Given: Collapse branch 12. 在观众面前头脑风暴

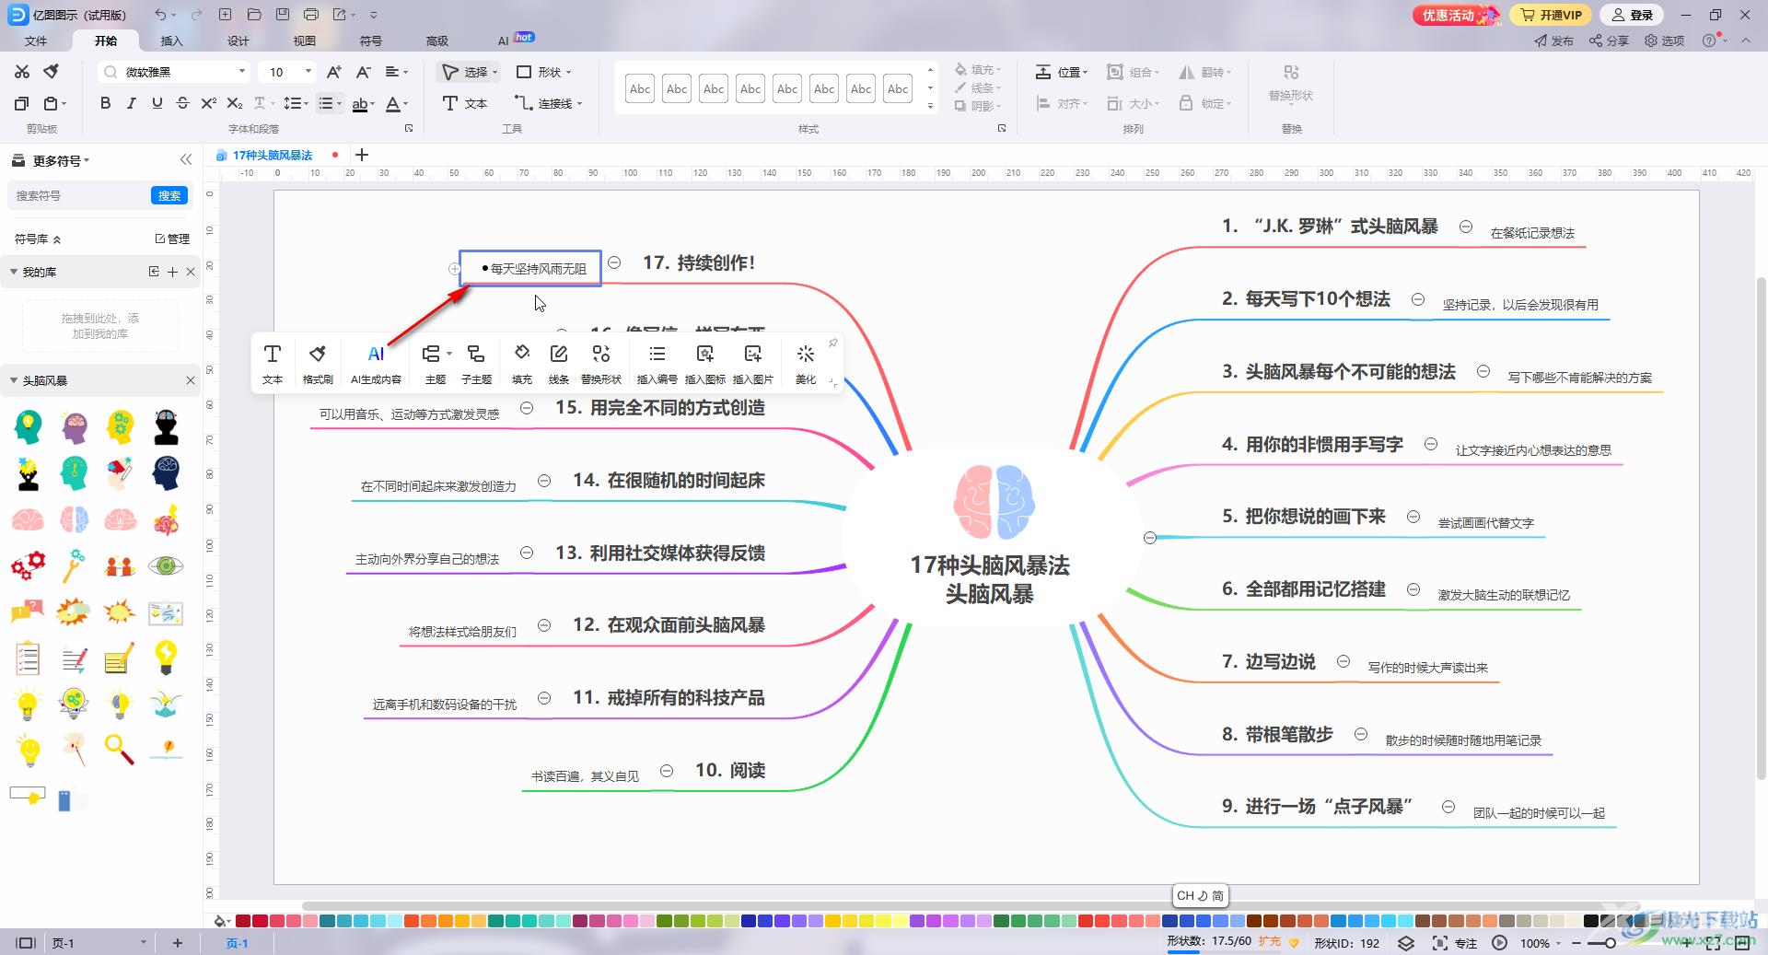Looking at the screenshot, I should point(544,625).
